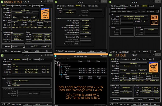Click the Tools button in the Memory window
Image resolution: width=162 pixels, height=106 pixels.
pos(80,51)
